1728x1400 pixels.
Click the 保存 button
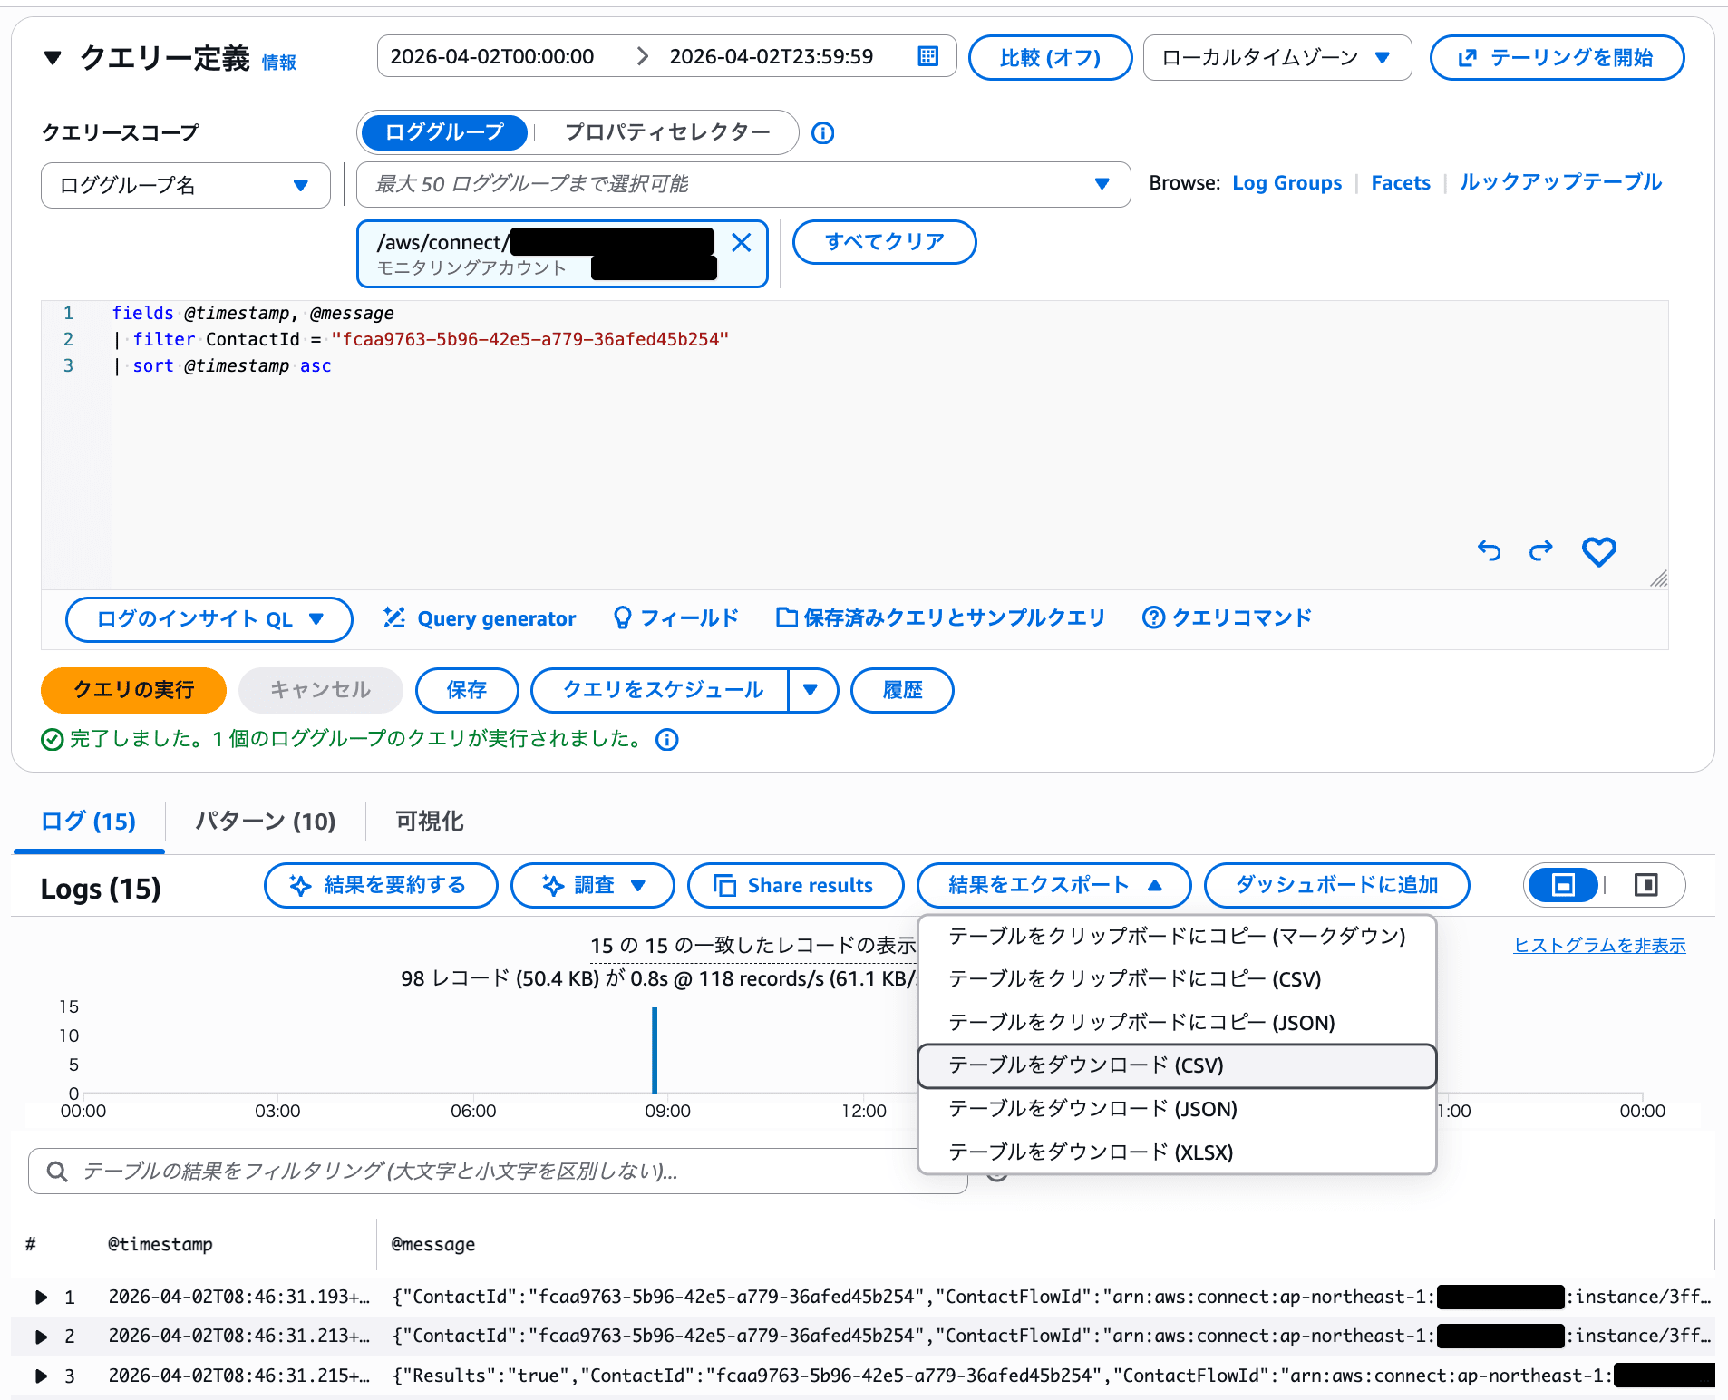(467, 690)
